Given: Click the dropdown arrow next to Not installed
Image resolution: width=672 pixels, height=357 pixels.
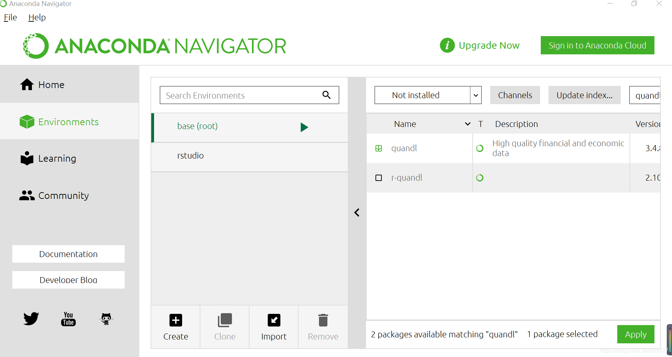Looking at the screenshot, I should pos(476,95).
